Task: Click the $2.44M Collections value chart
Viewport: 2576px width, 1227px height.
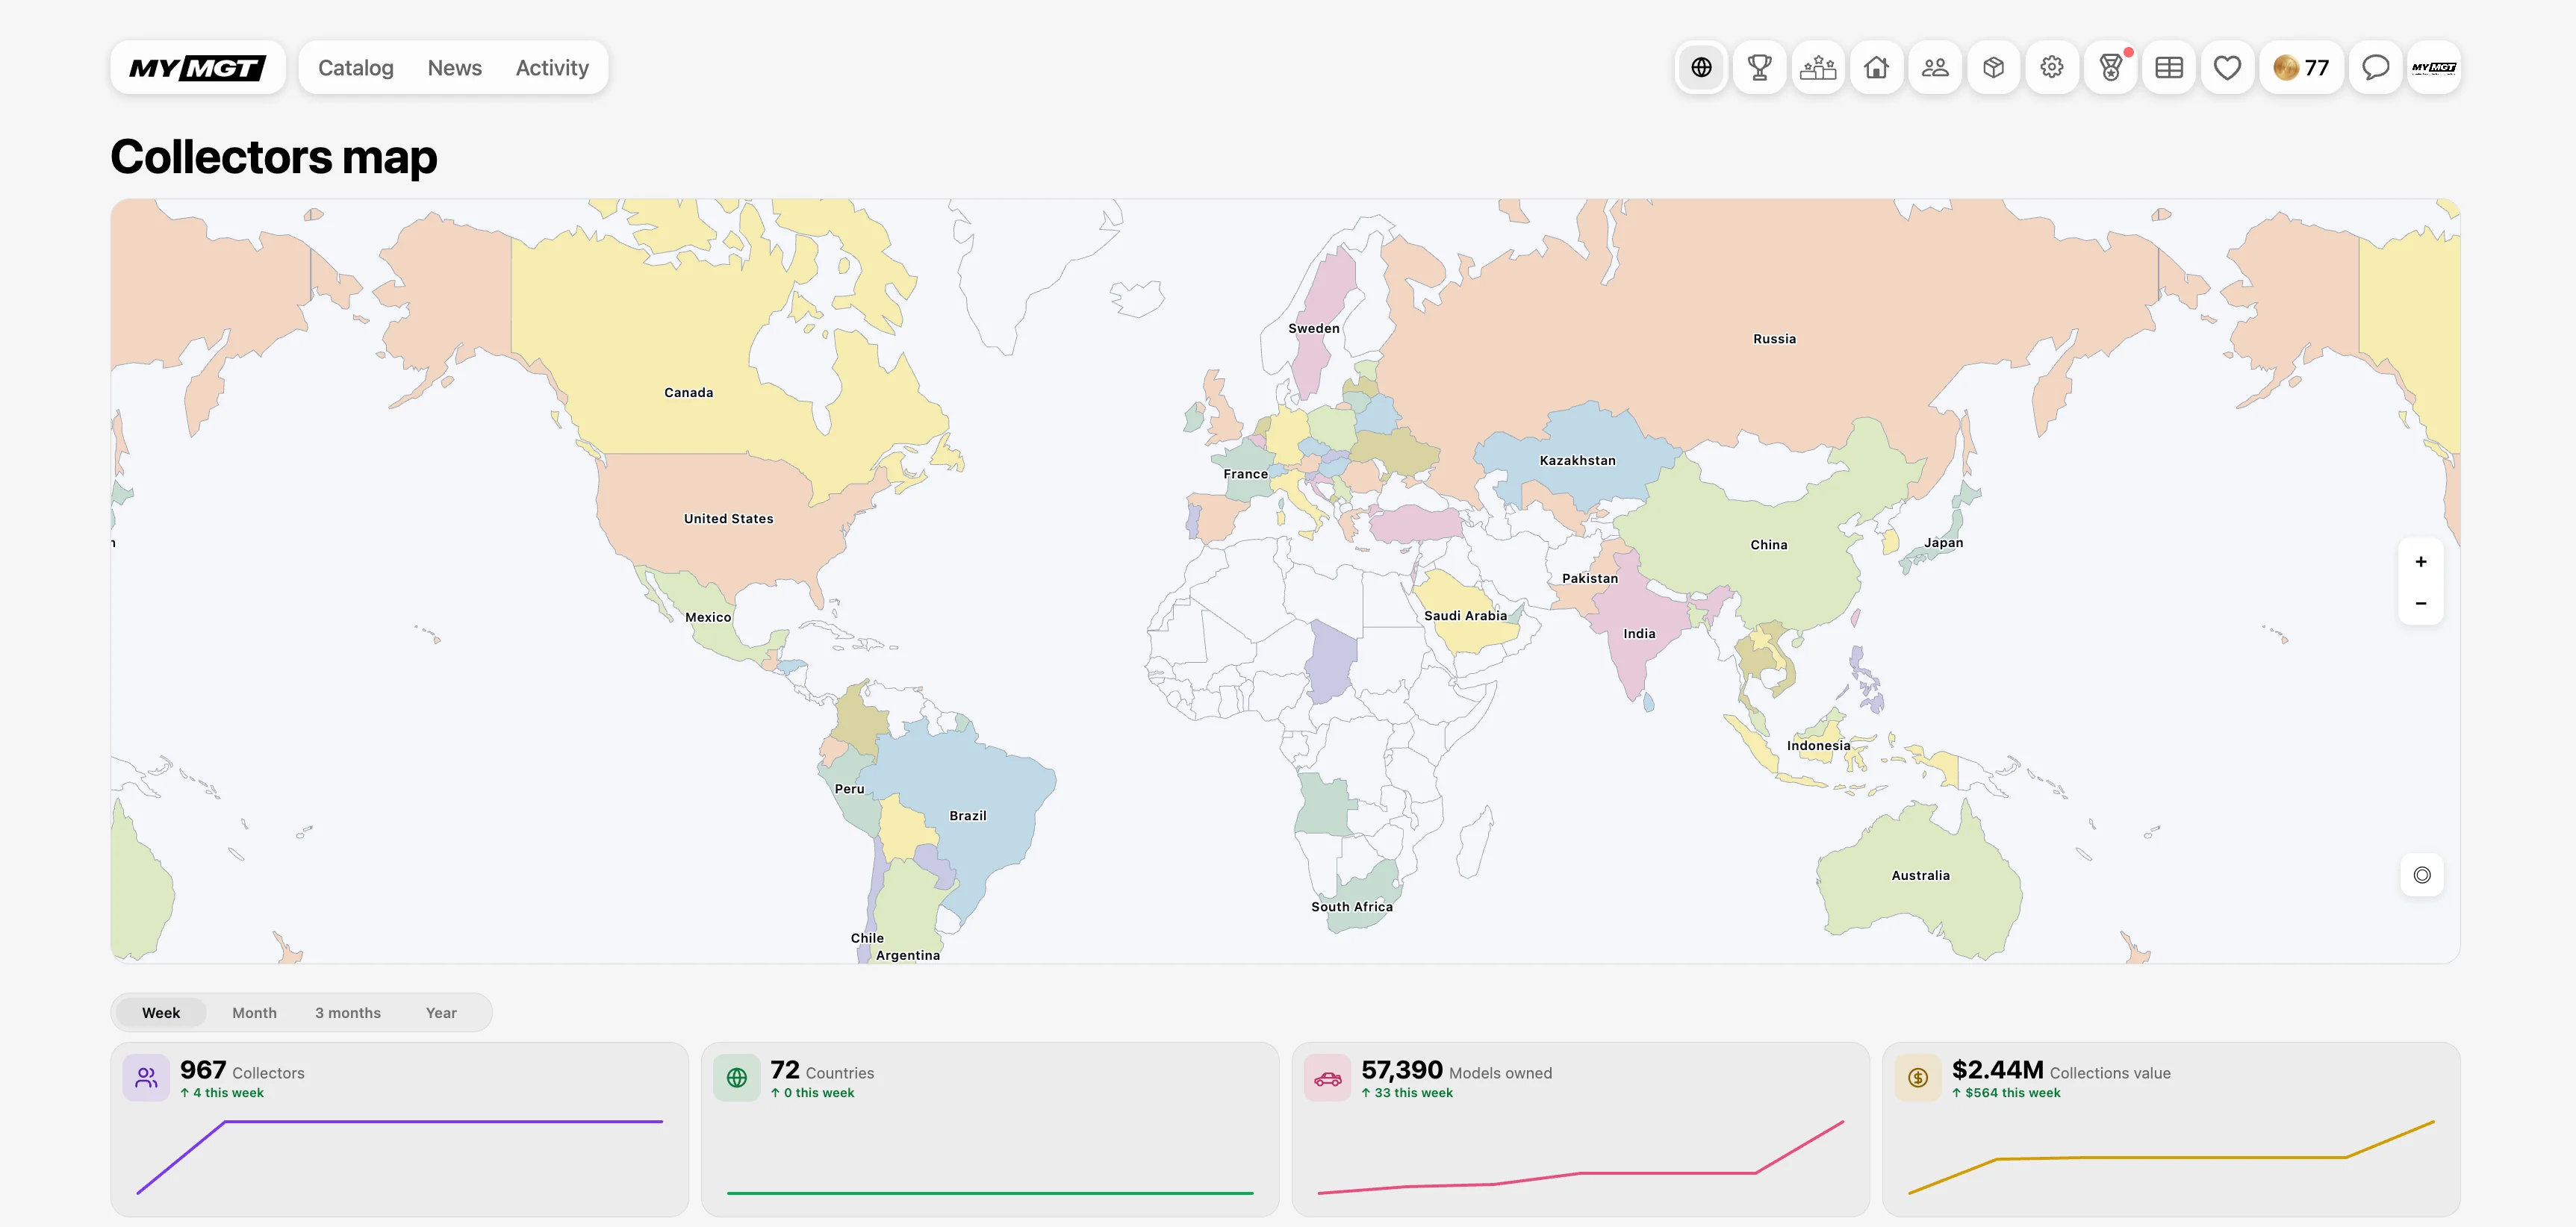Action: (2172, 1157)
